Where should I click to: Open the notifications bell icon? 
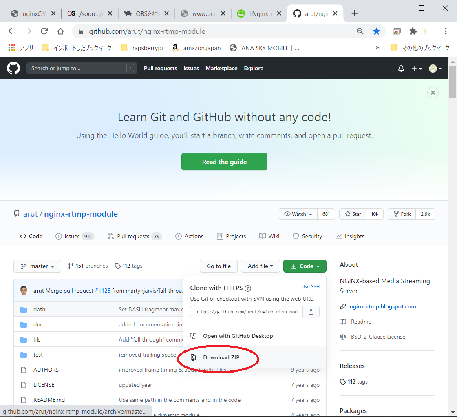[401, 69]
